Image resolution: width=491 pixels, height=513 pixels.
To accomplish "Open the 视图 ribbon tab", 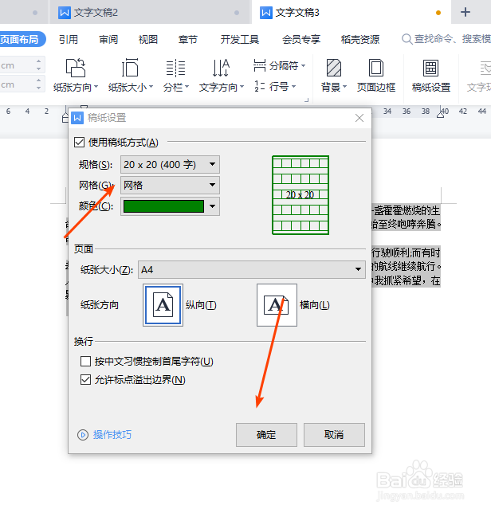I will click(x=148, y=39).
